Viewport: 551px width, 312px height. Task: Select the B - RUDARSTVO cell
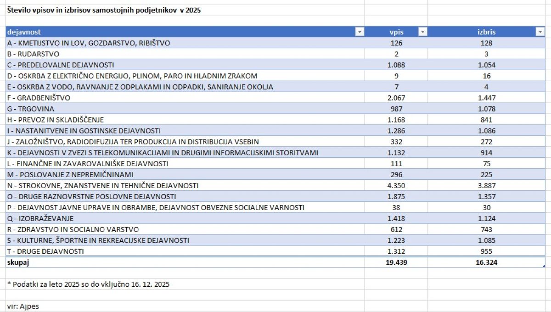(x=33, y=54)
